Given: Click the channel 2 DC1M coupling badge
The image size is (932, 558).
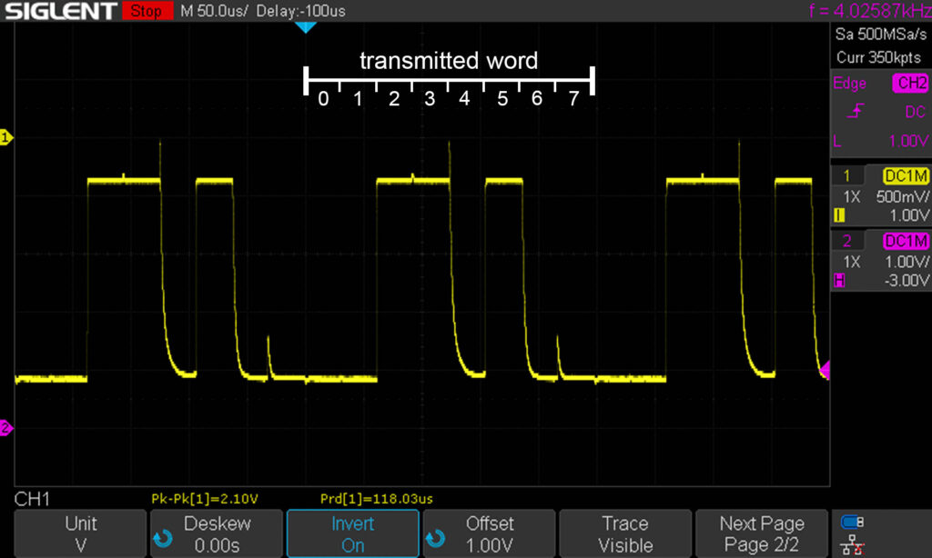Looking at the screenshot, I should click(x=906, y=241).
